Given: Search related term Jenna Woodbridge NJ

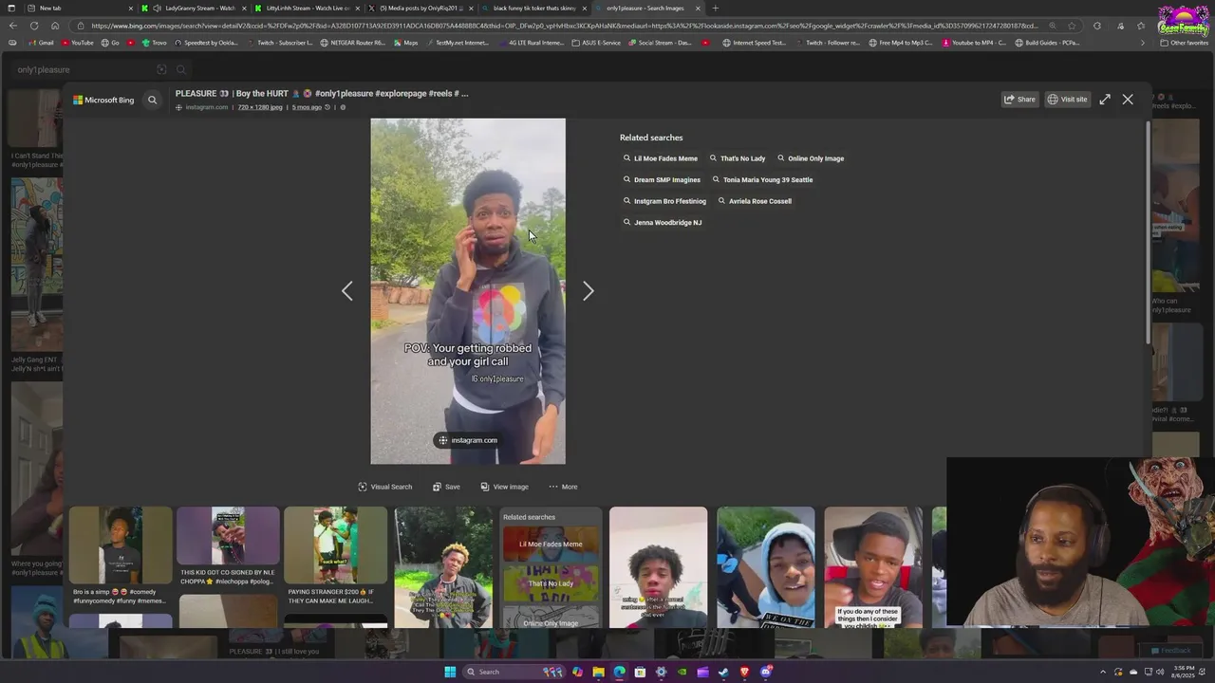Looking at the screenshot, I should (x=663, y=222).
